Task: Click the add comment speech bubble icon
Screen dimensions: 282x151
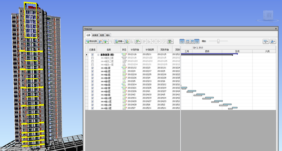Action: pos(164,42)
